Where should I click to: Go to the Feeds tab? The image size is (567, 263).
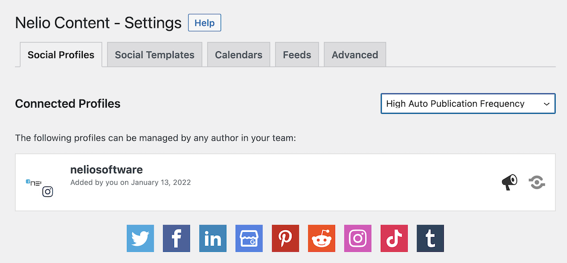pyautogui.click(x=297, y=55)
